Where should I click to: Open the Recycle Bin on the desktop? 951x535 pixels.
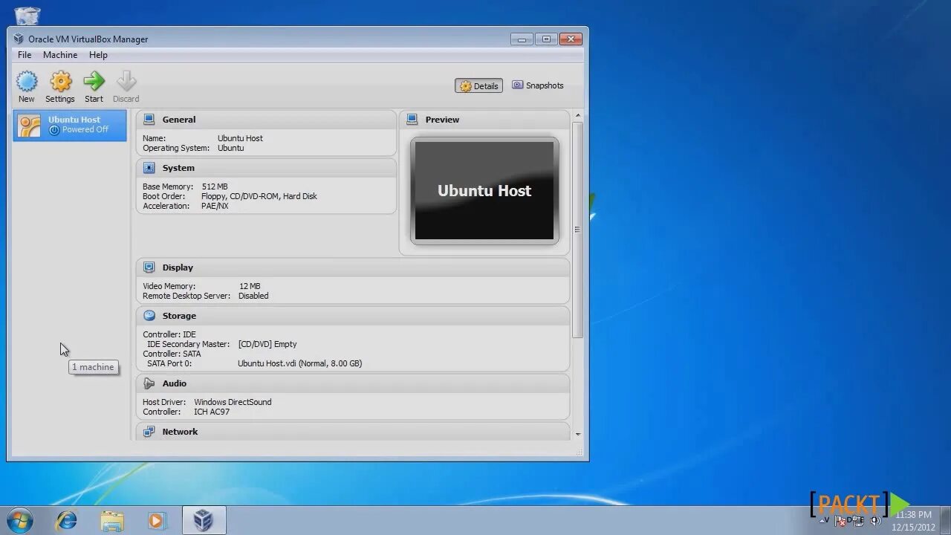pos(27,15)
